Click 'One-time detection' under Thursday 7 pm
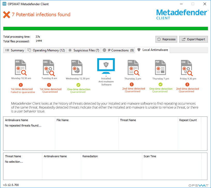211x188 pixels. [161, 89]
